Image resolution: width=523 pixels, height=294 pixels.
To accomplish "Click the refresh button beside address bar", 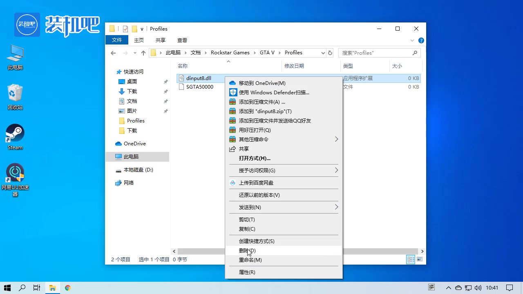I will click(x=330, y=53).
